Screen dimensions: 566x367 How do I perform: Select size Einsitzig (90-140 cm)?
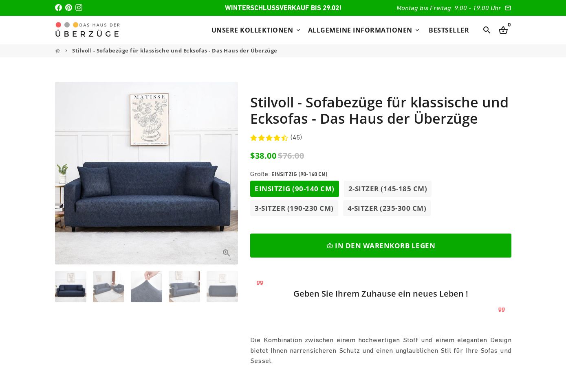294,189
